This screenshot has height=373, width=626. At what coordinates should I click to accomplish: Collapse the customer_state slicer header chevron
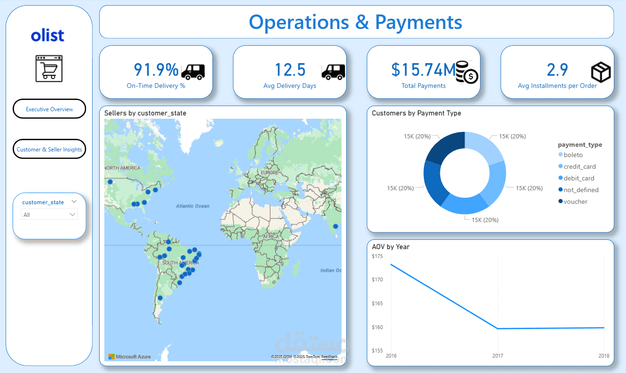(x=74, y=201)
